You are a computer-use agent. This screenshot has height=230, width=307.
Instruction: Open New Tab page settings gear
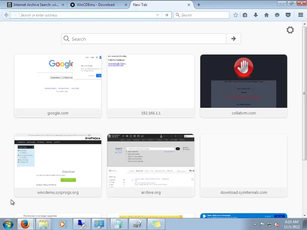[290, 30]
